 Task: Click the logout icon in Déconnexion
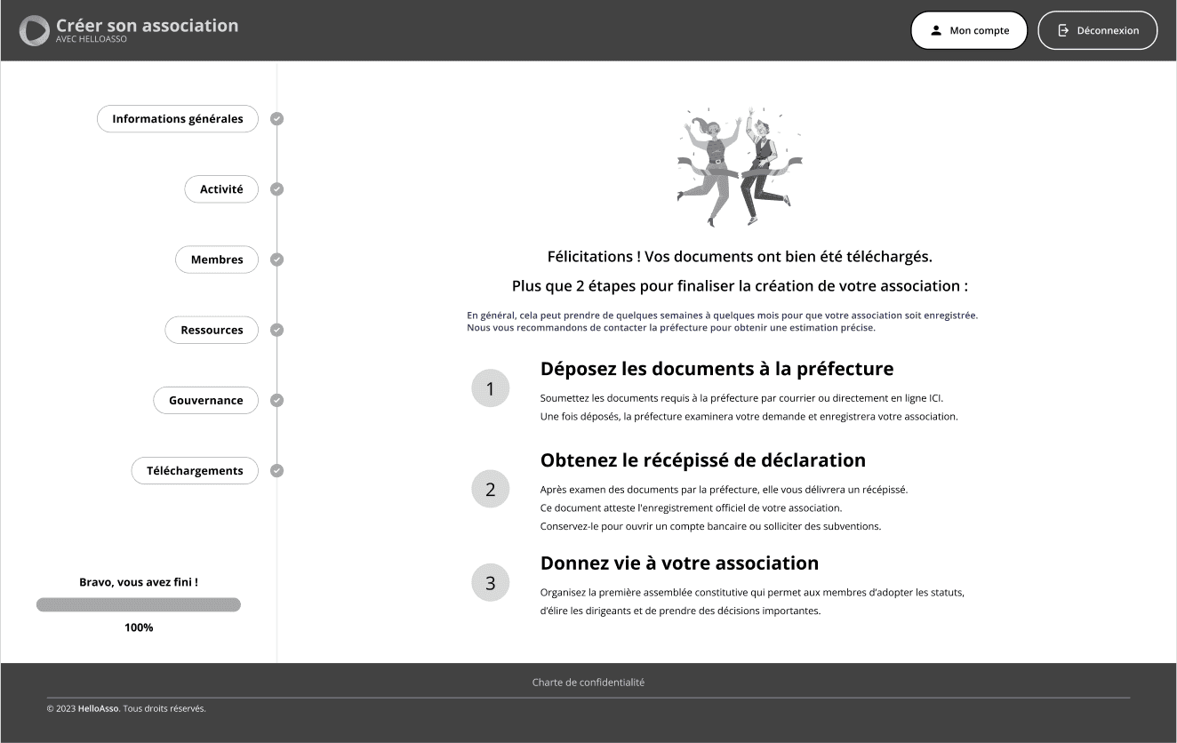[x=1063, y=30]
